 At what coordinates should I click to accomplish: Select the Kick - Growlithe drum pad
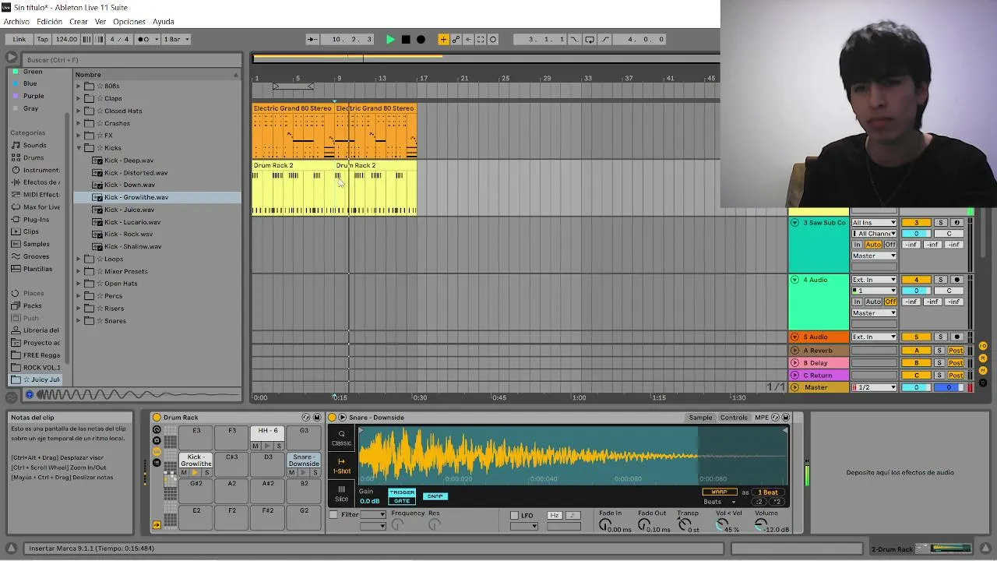(196, 460)
